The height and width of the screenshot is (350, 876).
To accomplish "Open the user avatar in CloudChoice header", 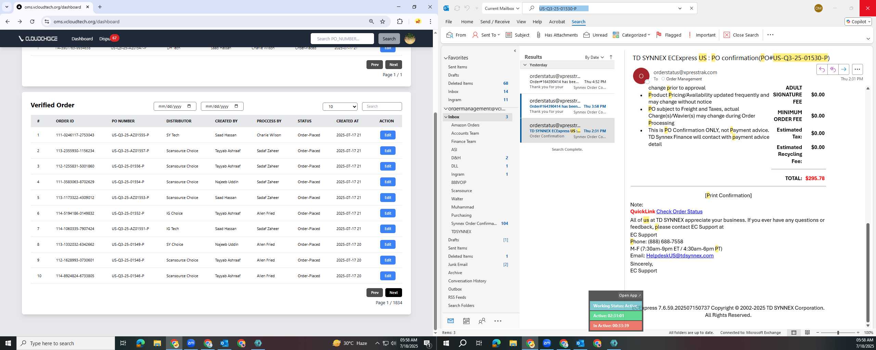I will pos(410,39).
